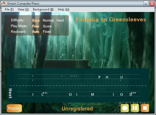Click the Next label beside lower staff
The width and height of the screenshot is (156, 115).
pyautogui.click(x=10, y=93)
